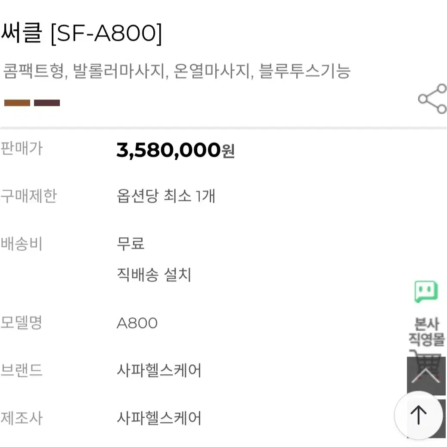
Task: Tap the 3,580,000원 price text
Action: [x=175, y=150]
